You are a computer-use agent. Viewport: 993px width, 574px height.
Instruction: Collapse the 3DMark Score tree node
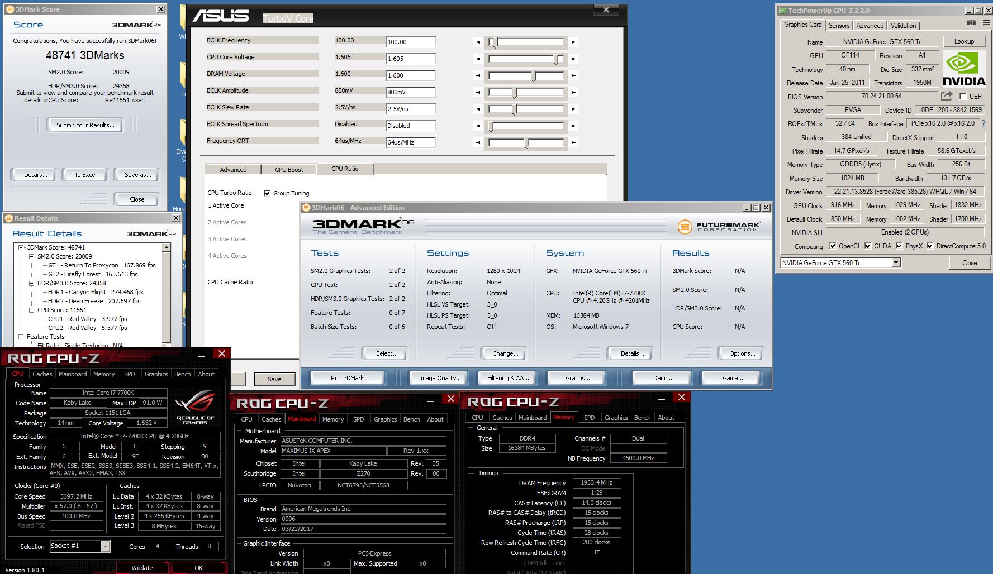[x=21, y=247]
